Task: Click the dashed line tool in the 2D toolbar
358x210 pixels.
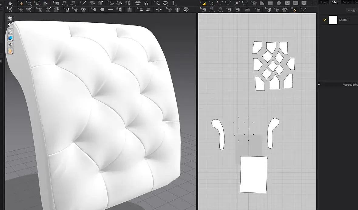Action: 303,10
